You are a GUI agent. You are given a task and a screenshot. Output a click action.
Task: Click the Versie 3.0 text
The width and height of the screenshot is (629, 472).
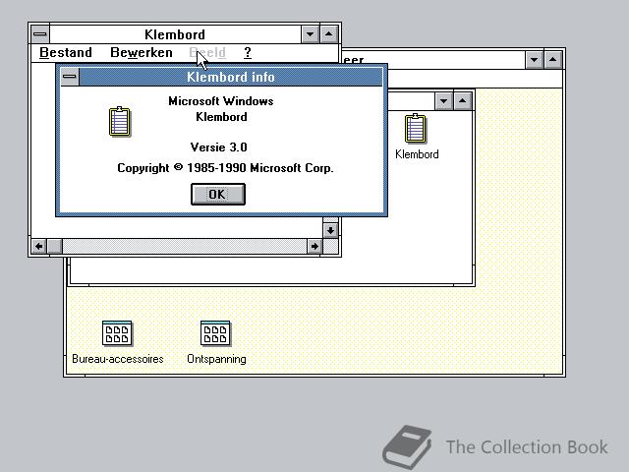pos(218,147)
